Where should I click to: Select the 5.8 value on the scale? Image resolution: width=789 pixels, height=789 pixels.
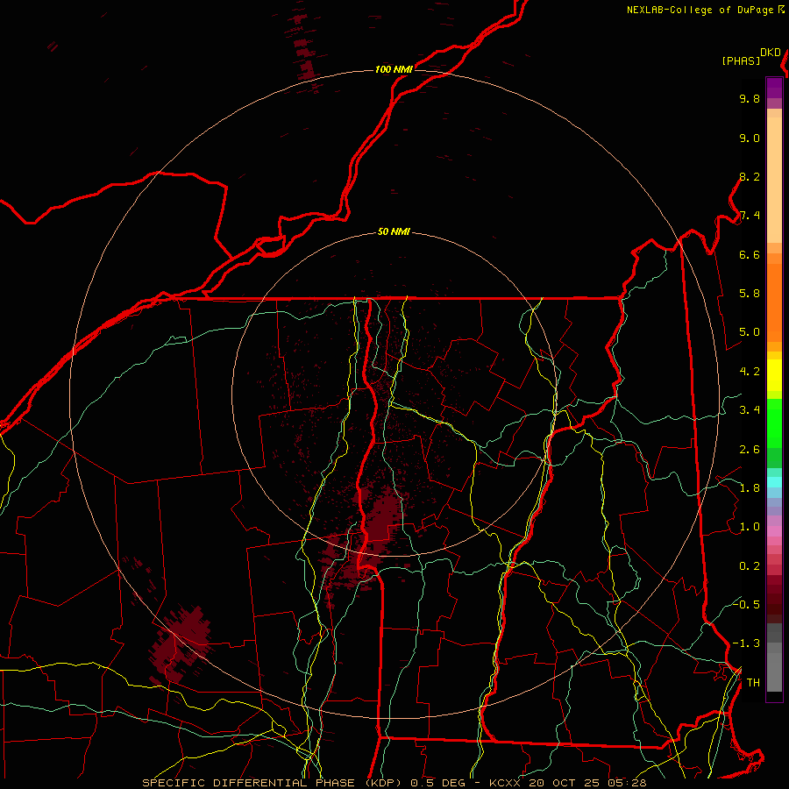750,294
